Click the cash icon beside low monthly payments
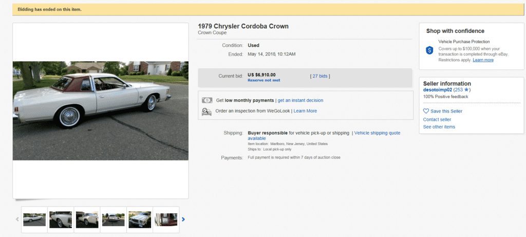Viewport: 526px width, 237px height. coord(207,100)
